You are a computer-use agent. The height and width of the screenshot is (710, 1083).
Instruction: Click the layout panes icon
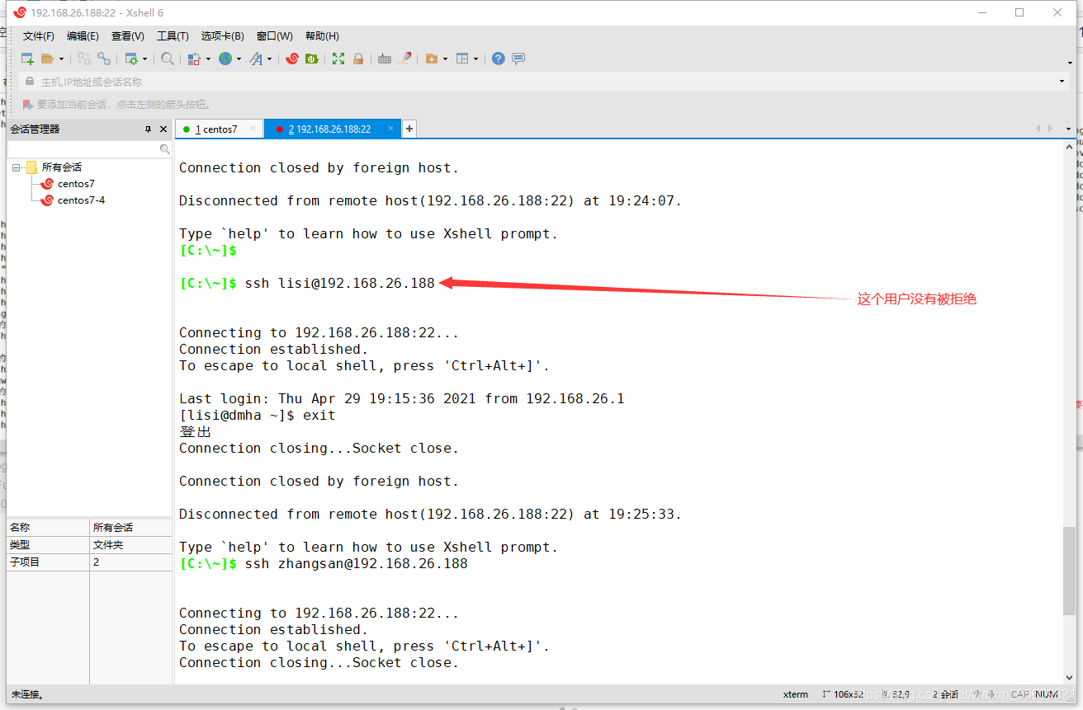[462, 59]
